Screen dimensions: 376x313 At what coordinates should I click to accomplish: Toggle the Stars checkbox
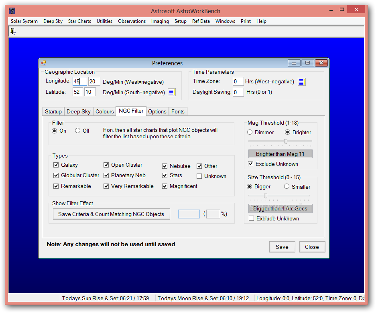click(165, 175)
